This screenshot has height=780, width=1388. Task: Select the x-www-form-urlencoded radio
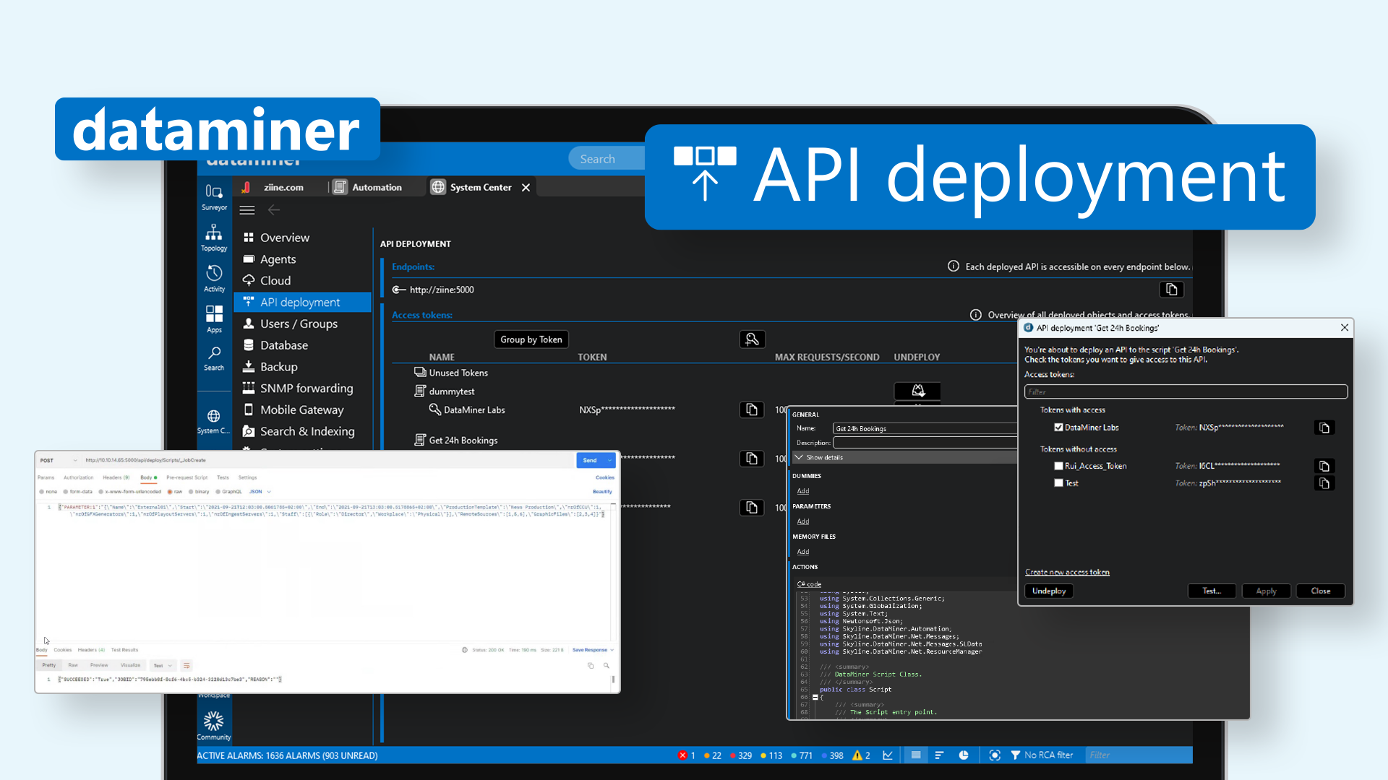pos(100,492)
